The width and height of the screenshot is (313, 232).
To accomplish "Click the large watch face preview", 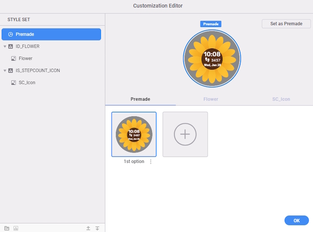I will click(x=212, y=59).
